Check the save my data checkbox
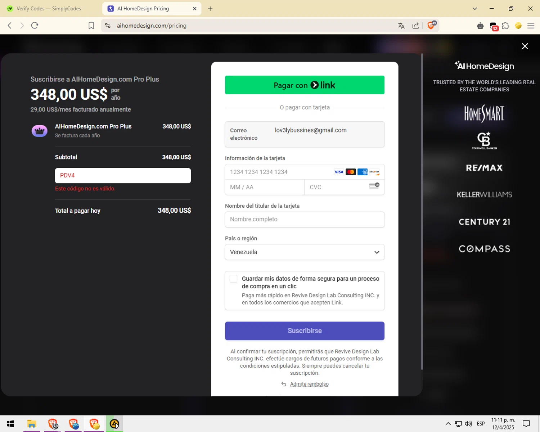The image size is (540, 432). click(x=234, y=279)
